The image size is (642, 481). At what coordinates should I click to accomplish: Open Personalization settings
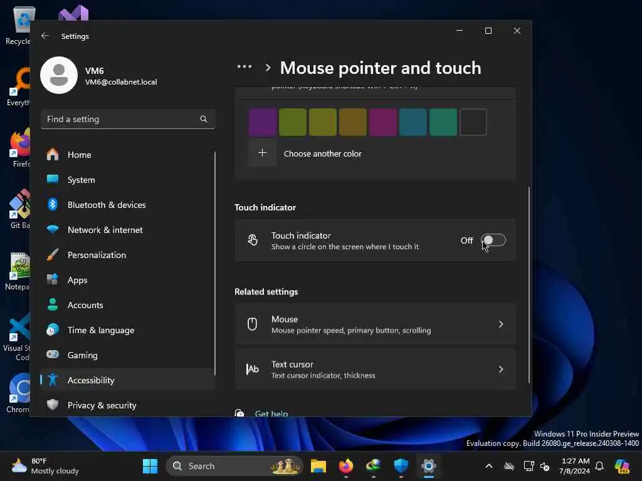tap(128, 255)
